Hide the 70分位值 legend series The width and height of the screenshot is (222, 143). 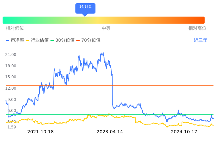91,40
